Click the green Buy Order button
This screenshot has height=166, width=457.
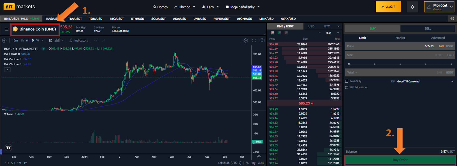click(x=400, y=160)
